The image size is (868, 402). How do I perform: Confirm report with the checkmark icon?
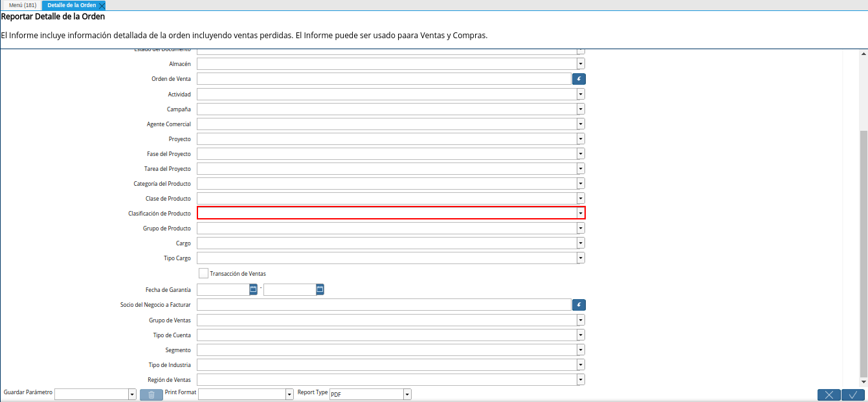pos(853,395)
